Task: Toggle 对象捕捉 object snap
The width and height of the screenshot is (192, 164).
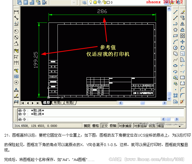Action: (x=125, y=126)
